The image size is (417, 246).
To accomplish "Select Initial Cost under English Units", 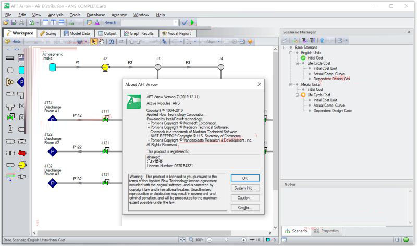I will pos(315,58).
